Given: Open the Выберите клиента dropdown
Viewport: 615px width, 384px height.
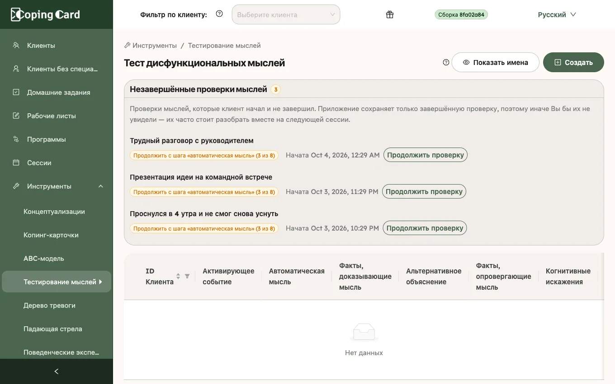Looking at the screenshot, I should tap(286, 14).
